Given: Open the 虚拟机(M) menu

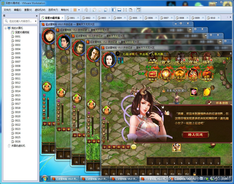Looking at the screenshot, I should click(40, 10).
